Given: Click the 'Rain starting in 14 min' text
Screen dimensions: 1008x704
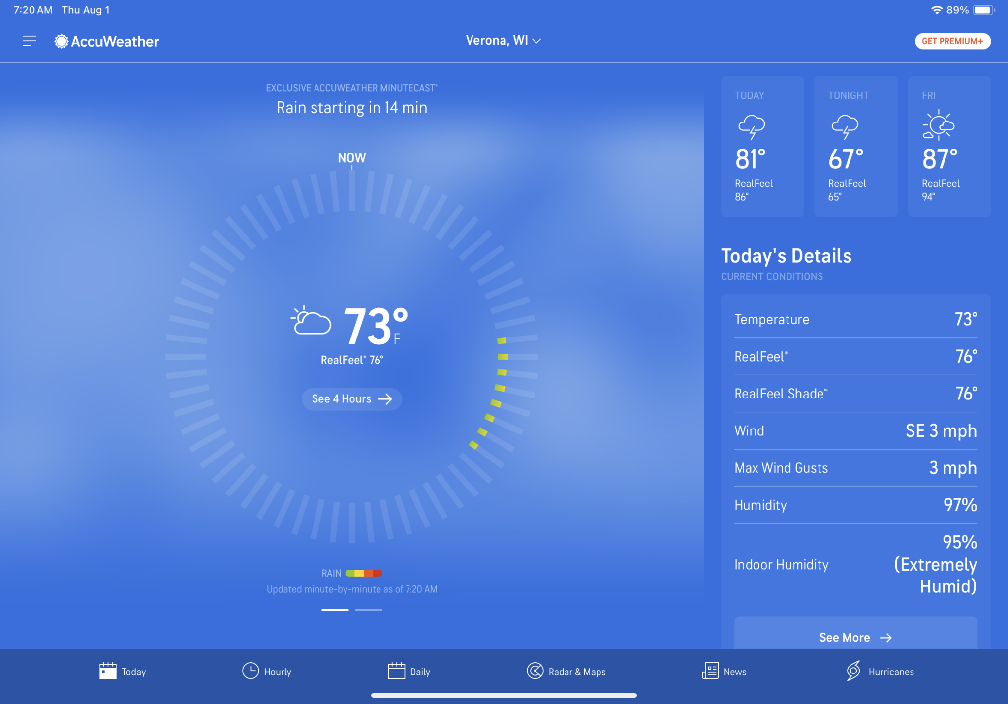Looking at the screenshot, I should pos(352,108).
